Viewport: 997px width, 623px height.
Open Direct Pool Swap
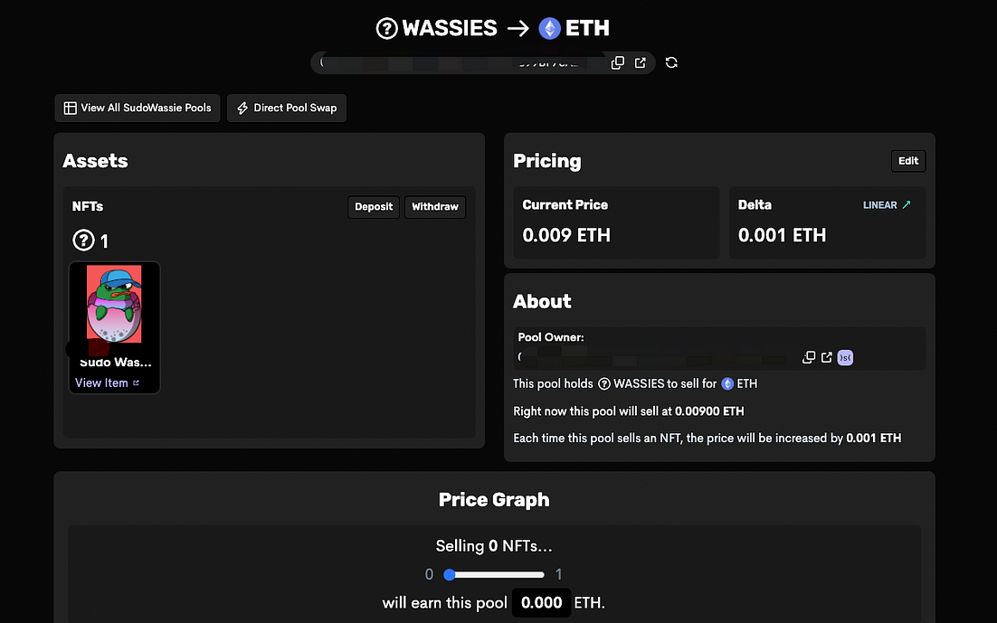click(x=287, y=109)
